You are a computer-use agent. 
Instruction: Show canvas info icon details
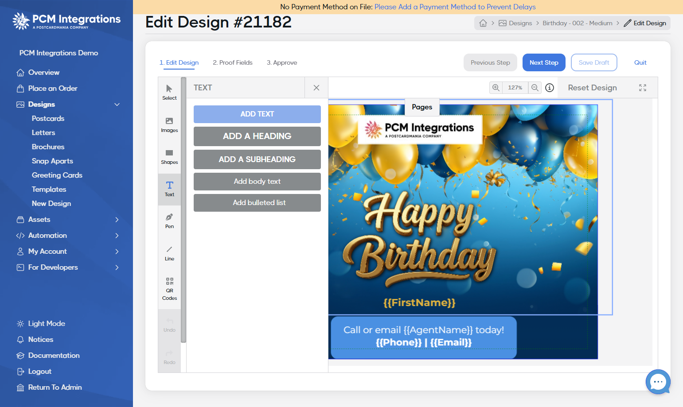click(550, 88)
